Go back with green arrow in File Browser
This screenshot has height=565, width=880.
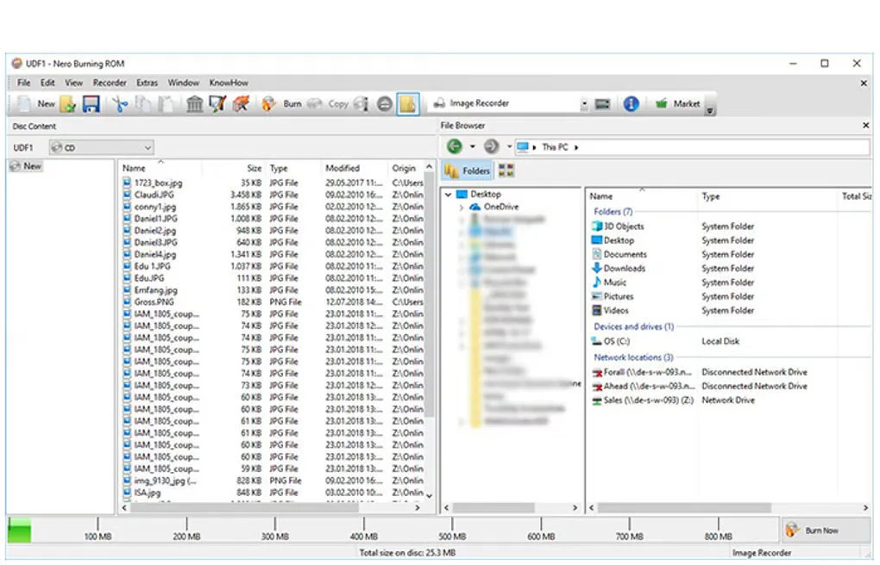click(x=455, y=147)
